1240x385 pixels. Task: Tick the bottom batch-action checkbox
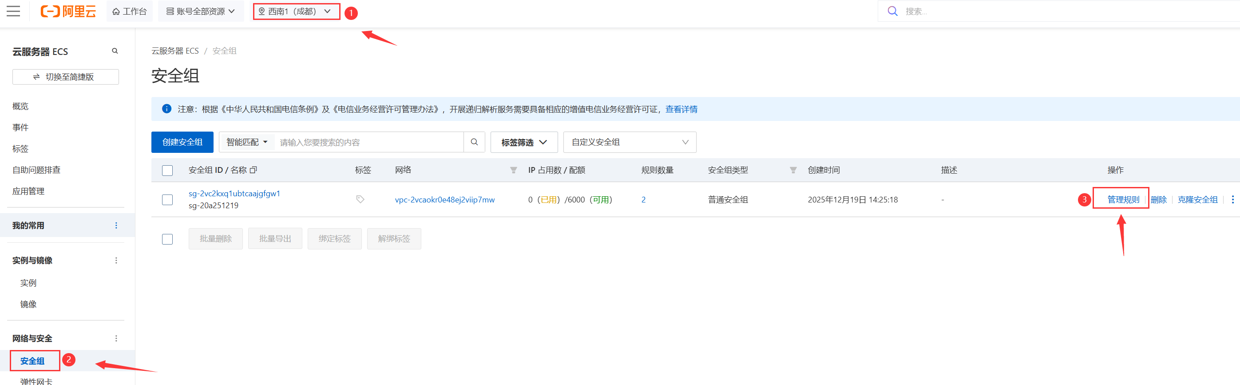pos(167,239)
